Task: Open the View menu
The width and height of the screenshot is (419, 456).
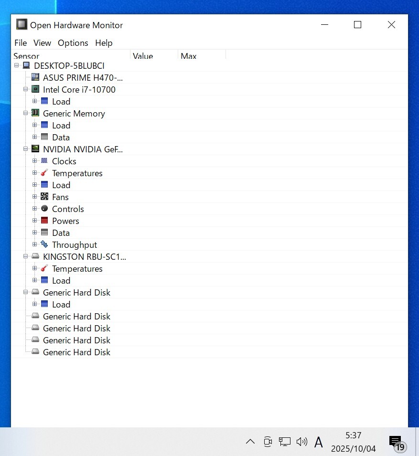Action: tap(42, 43)
